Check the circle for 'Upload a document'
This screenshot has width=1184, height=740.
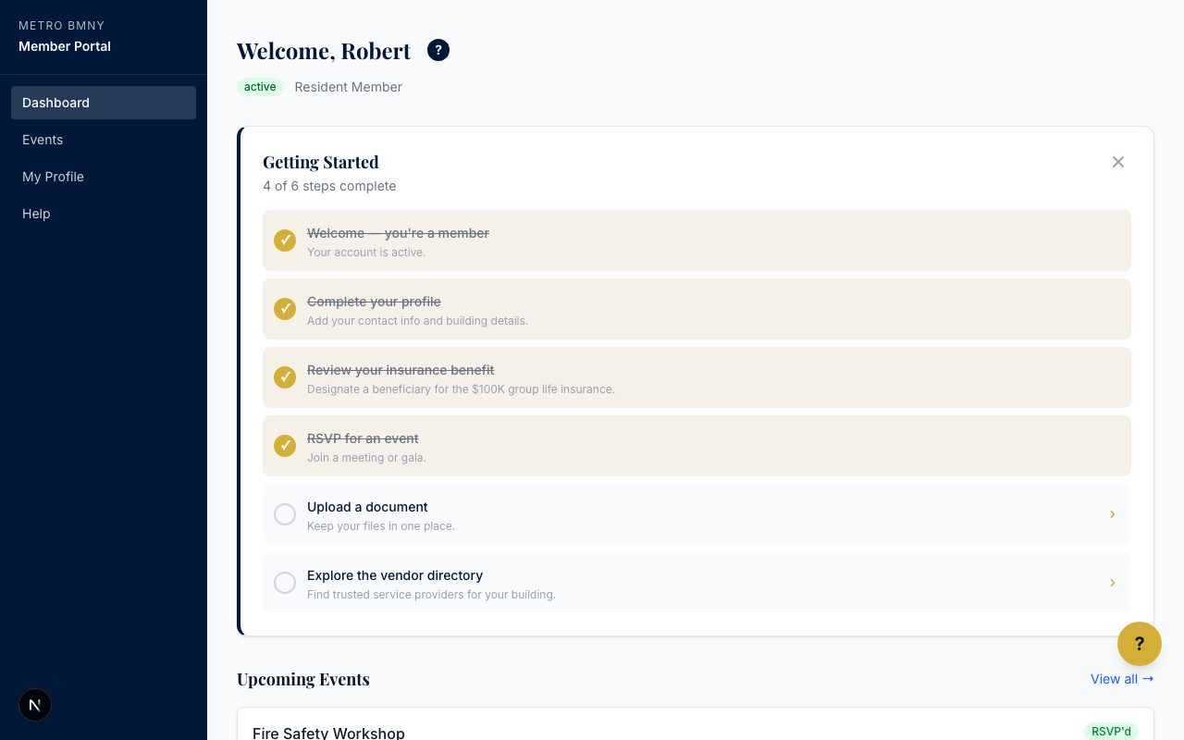click(x=285, y=514)
